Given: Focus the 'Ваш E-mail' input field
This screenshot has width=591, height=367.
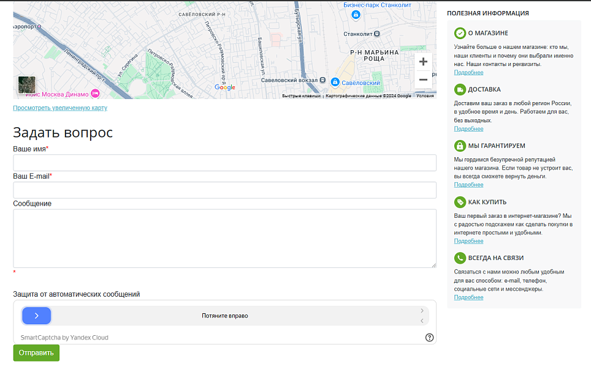Looking at the screenshot, I should pos(224,190).
